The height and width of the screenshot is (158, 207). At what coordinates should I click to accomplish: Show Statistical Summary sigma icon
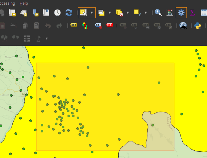(x=192, y=13)
